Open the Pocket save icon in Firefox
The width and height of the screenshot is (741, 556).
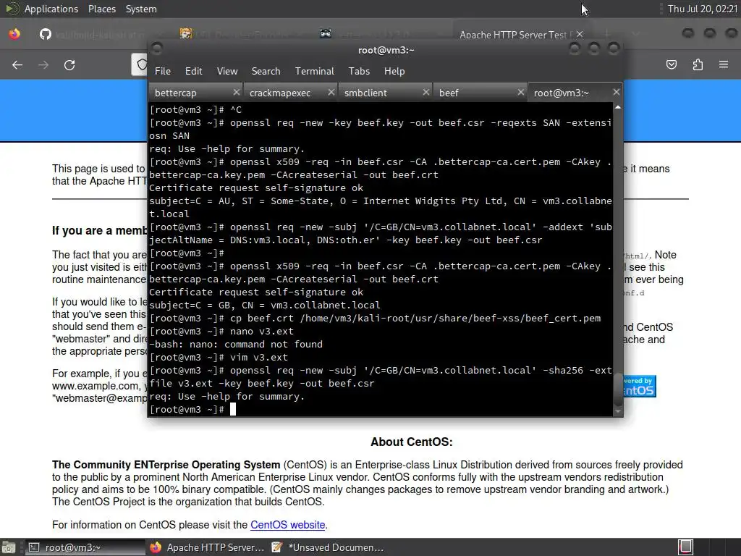pos(671,64)
